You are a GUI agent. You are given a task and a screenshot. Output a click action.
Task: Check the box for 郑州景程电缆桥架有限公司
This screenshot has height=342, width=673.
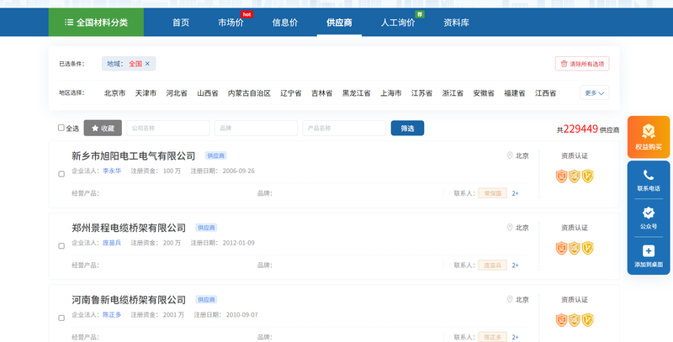[61, 246]
